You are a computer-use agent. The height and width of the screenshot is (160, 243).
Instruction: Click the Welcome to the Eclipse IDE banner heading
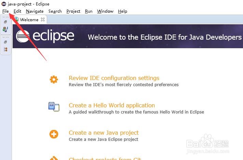coord(165,37)
